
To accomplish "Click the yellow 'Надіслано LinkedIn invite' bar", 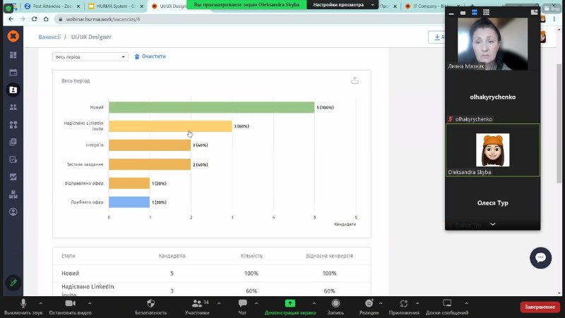I will pyautogui.click(x=170, y=126).
